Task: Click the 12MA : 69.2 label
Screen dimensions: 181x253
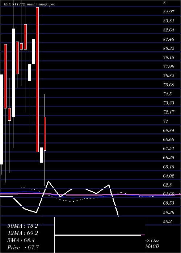Action: (22, 233)
